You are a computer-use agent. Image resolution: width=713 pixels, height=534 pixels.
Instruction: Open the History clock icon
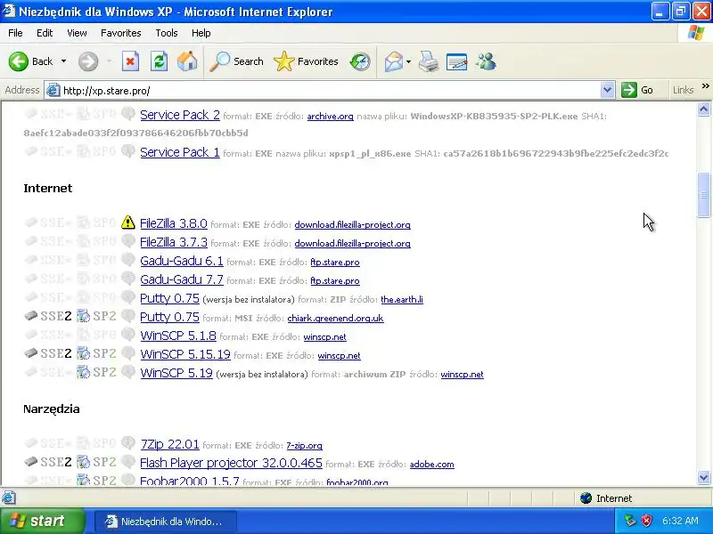click(x=360, y=61)
